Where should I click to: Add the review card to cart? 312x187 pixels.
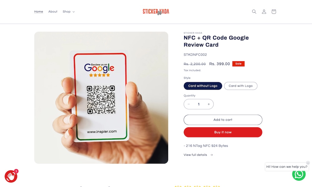click(223, 120)
